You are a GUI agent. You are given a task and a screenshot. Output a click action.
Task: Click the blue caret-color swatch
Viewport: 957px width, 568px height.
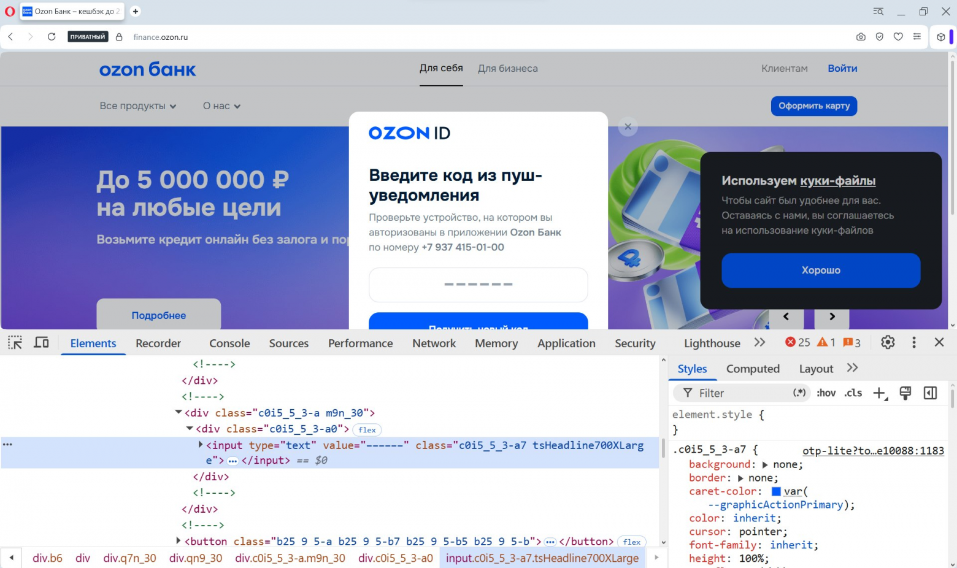point(776,491)
